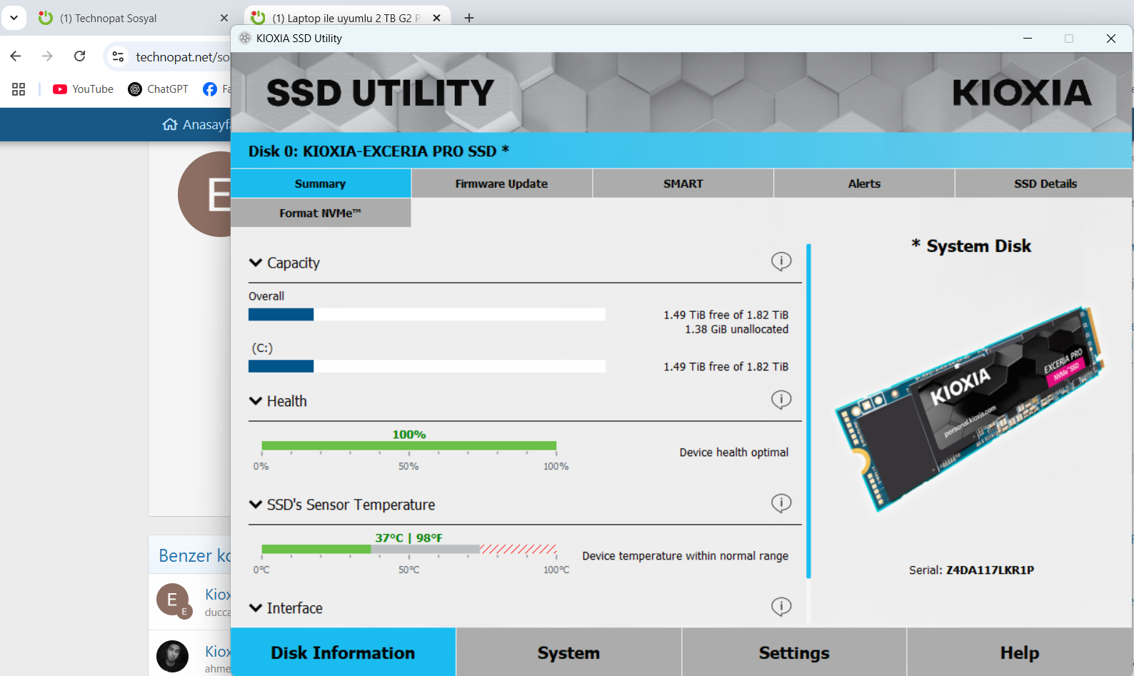Close the Laptop ile uyumlu 2 TB tab
Image resolution: width=1134 pixels, height=676 pixels.
(436, 18)
